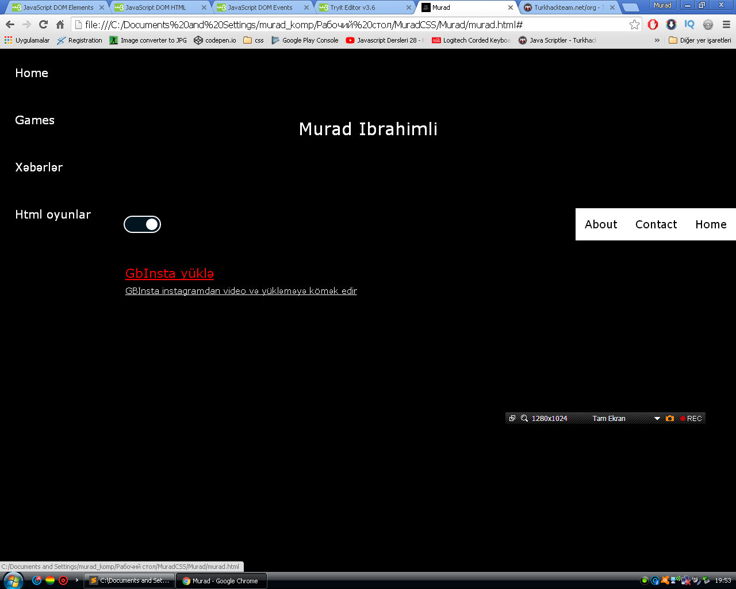Open the GbInsta yüklə link

click(170, 273)
